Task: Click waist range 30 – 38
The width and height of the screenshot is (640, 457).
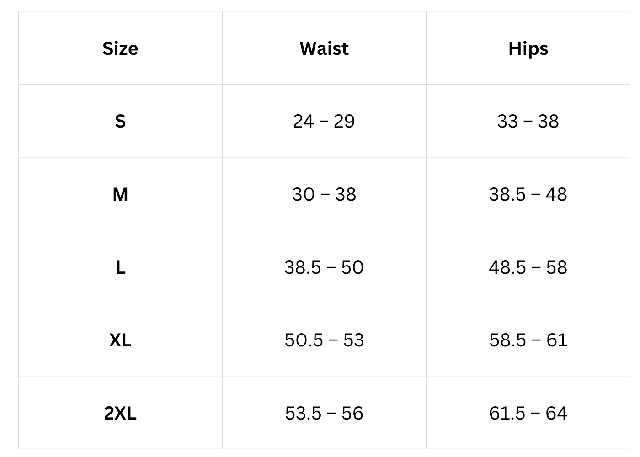Action: 324,194
